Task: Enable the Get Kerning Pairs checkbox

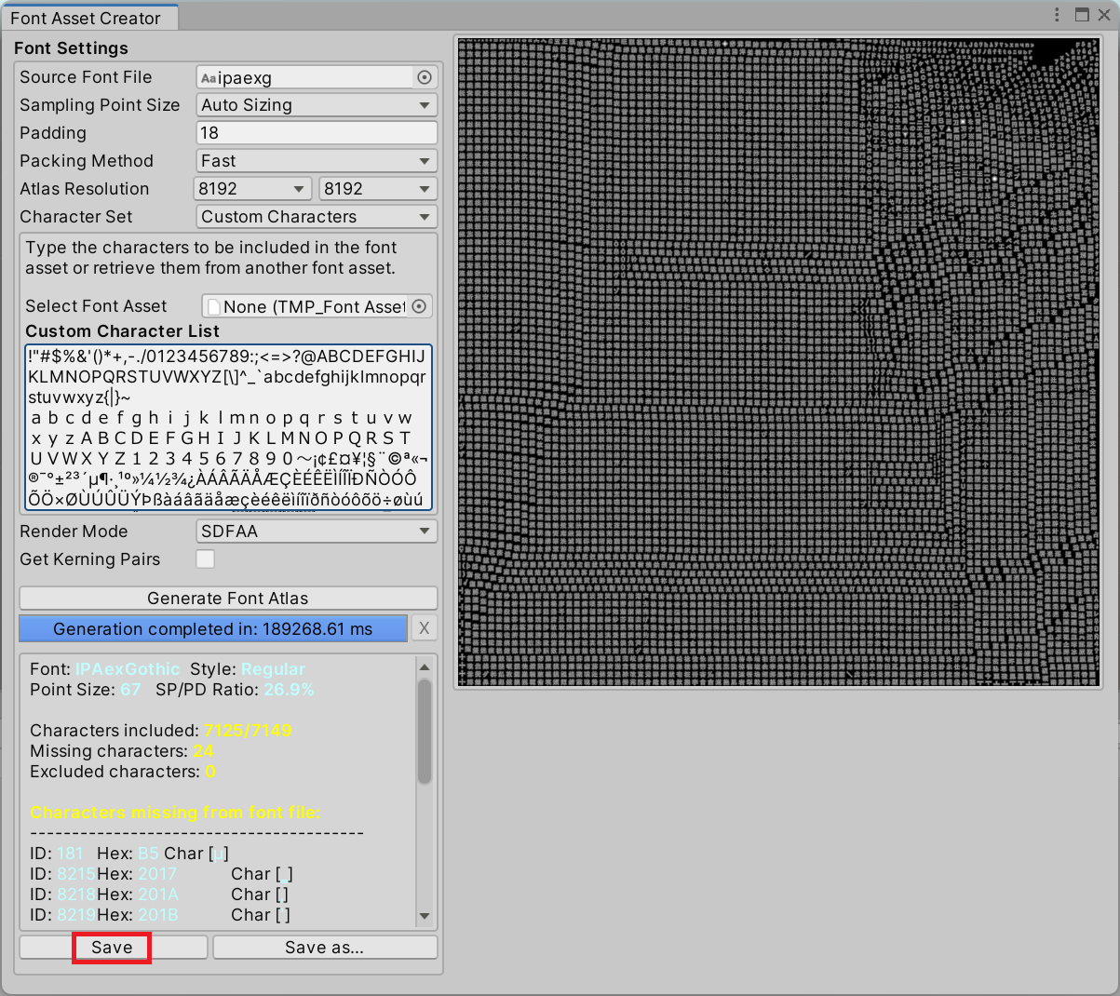Action: 203,559
